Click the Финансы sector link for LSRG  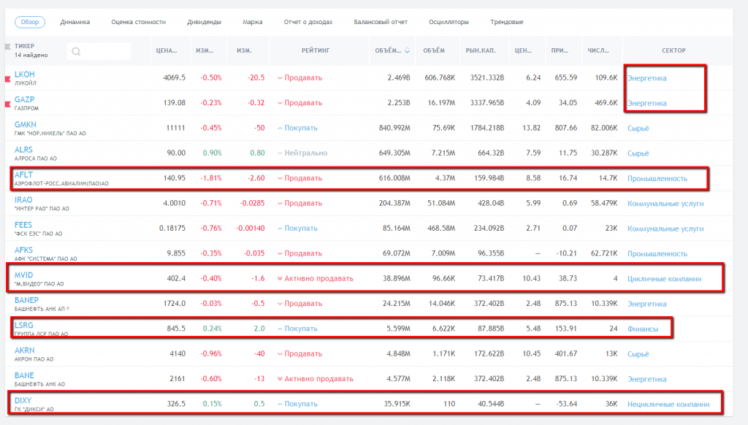tap(643, 329)
